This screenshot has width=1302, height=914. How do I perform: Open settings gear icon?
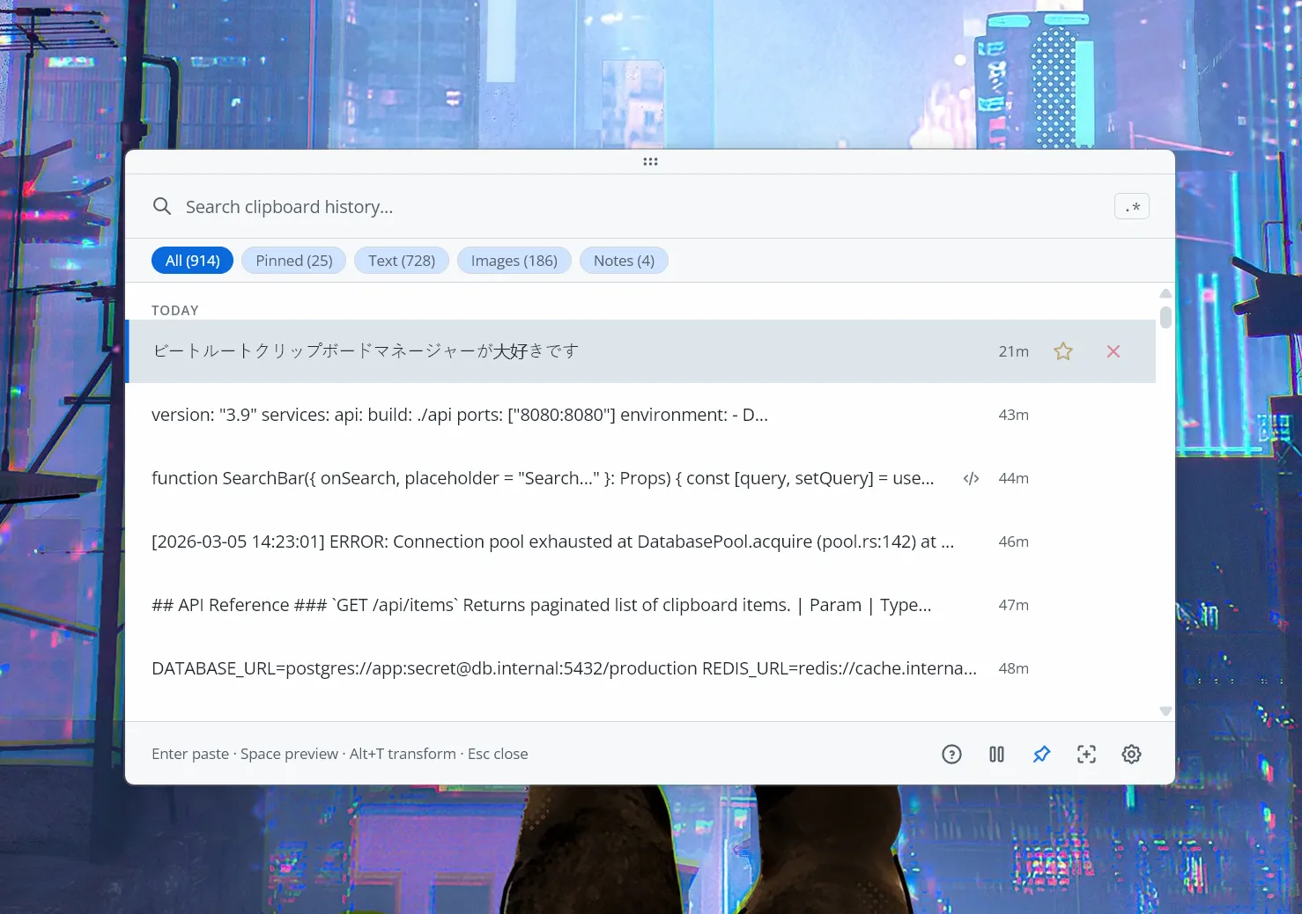point(1131,754)
